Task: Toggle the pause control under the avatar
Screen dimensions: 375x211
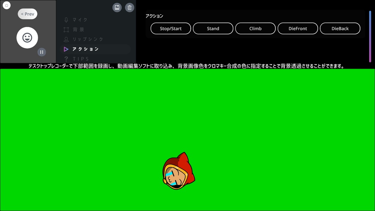Action: (42, 52)
